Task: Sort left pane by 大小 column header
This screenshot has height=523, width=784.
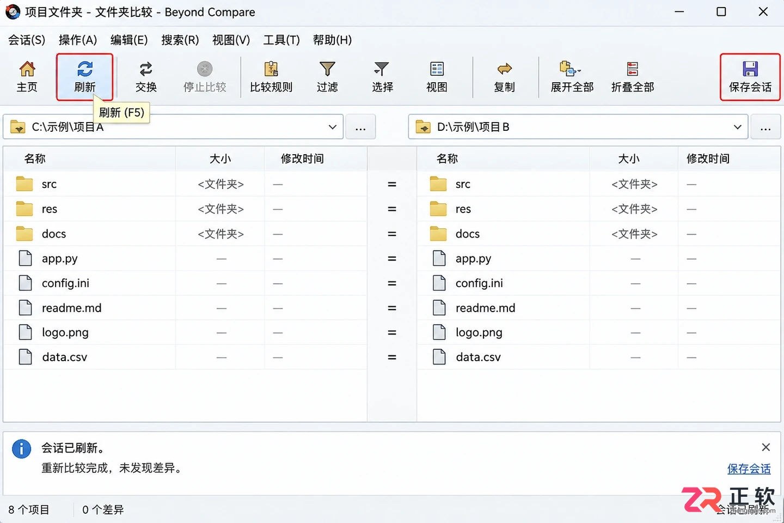Action: [x=220, y=159]
